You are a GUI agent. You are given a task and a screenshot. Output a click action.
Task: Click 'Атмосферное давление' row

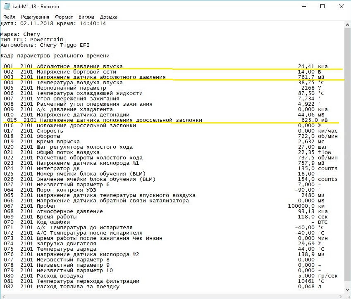point(166,211)
